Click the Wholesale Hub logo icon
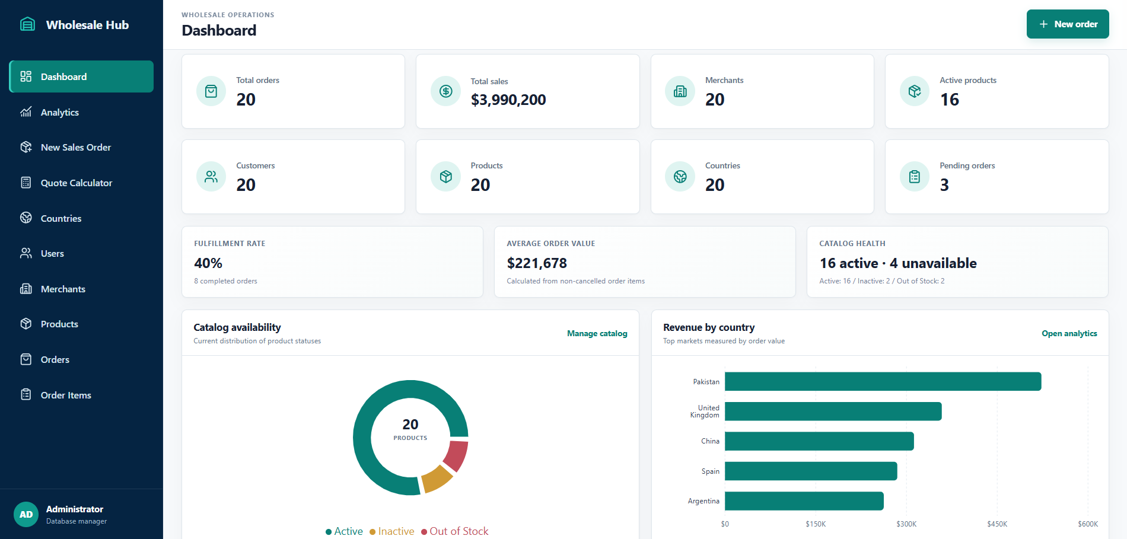The image size is (1127, 539). pyautogui.click(x=27, y=24)
